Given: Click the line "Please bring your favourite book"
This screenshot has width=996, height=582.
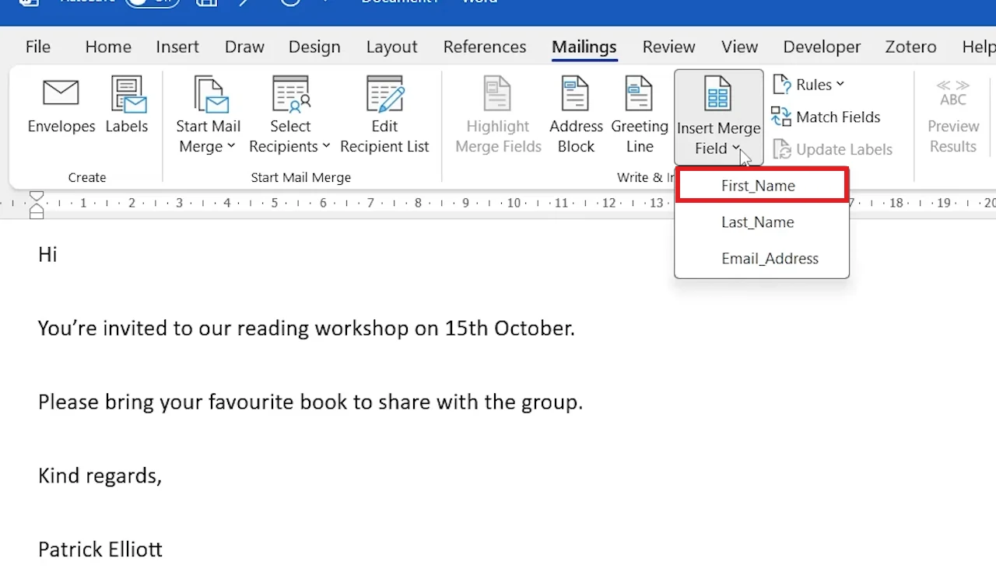Looking at the screenshot, I should pos(310,402).
